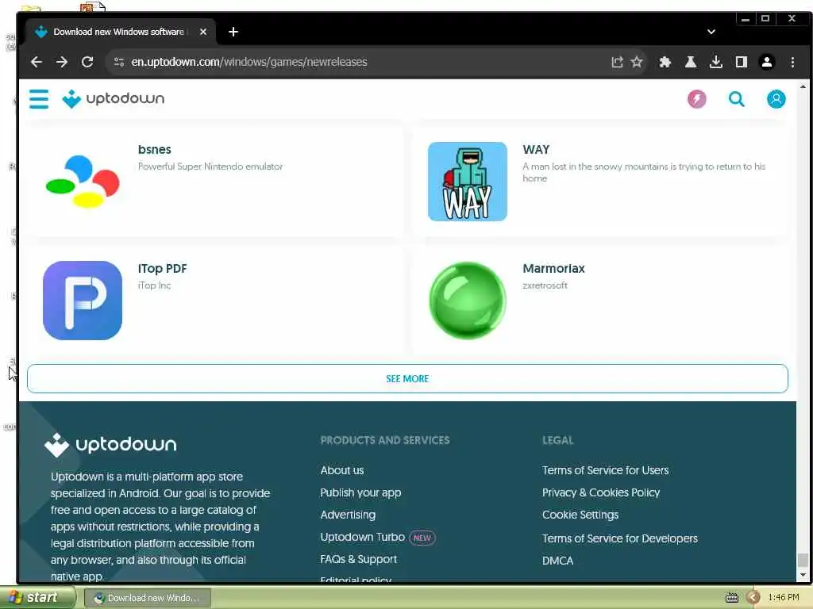The width and height of the screenshot is (813, 609).
Task: Open the Windows Start menu
Action: coord(37,598)
